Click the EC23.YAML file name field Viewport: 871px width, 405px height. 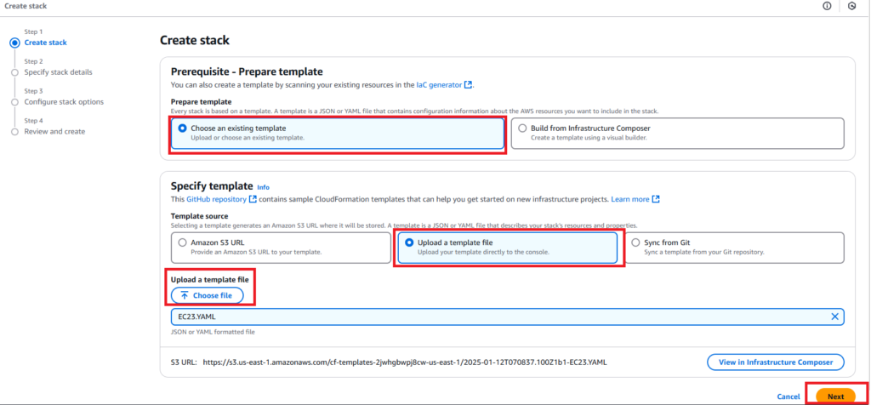(493, 317)
